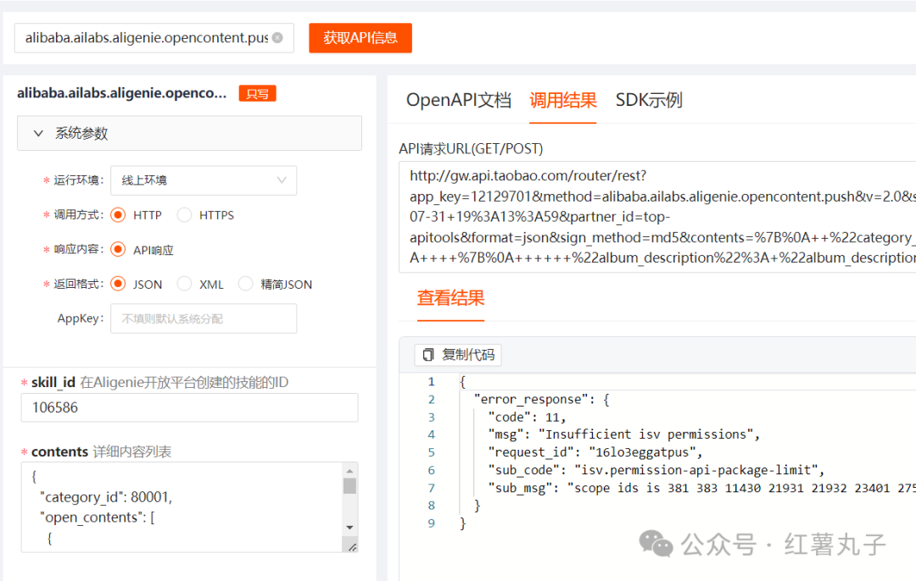Click the "sub_msg" scope ids line
Image resolution: width=916 pixels, height=581 pixels.
click(701, 488)
